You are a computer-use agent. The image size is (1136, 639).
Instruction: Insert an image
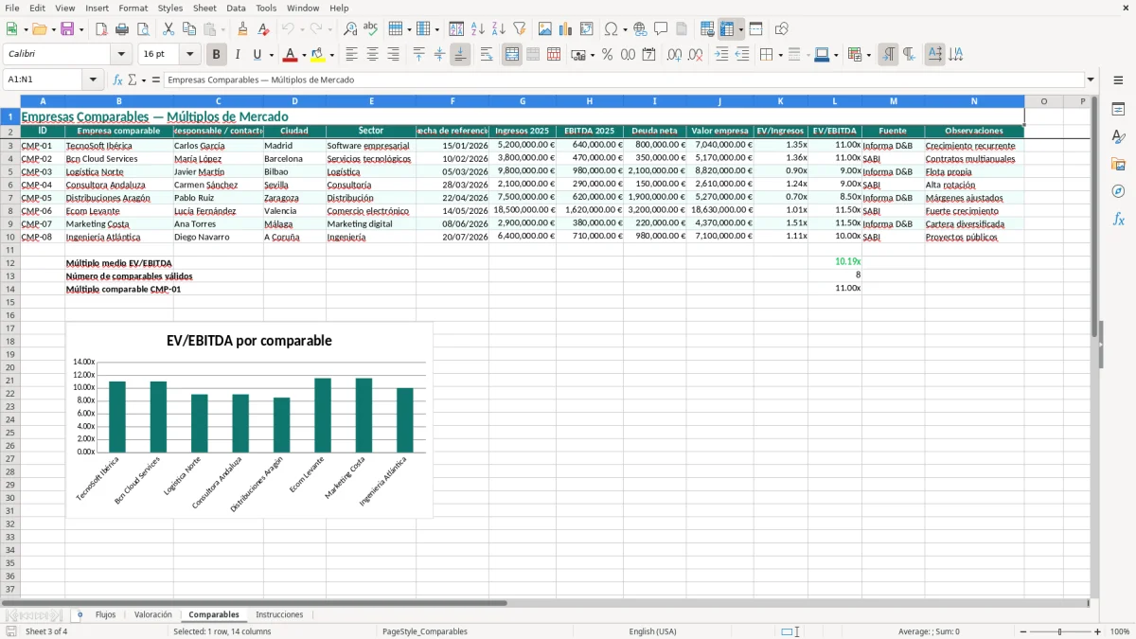(545, 29)
